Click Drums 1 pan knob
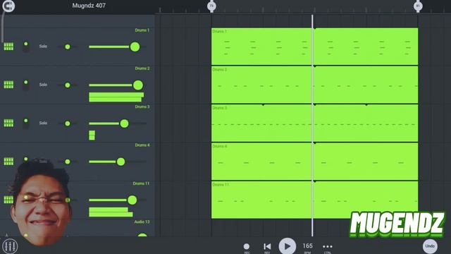The image size is (451, 254). coord(68,47)
